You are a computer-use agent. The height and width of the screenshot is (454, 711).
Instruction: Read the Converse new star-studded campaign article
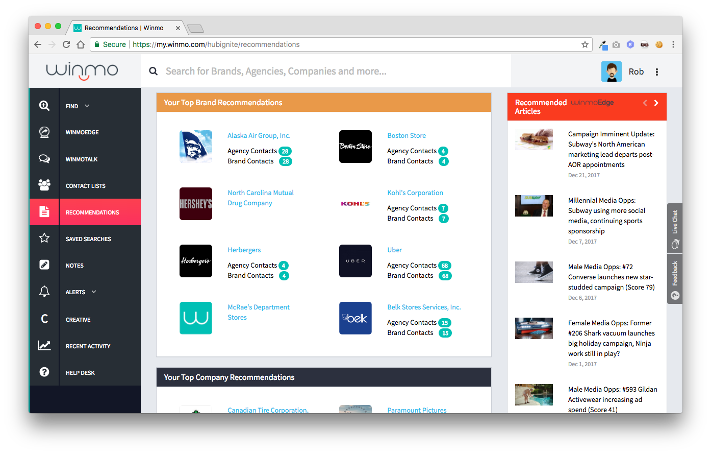pyautogui.click(x=612, y=277)
